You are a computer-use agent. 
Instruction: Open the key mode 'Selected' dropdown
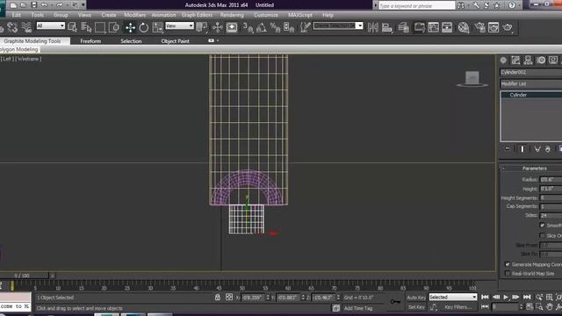[x=453, y=297]
